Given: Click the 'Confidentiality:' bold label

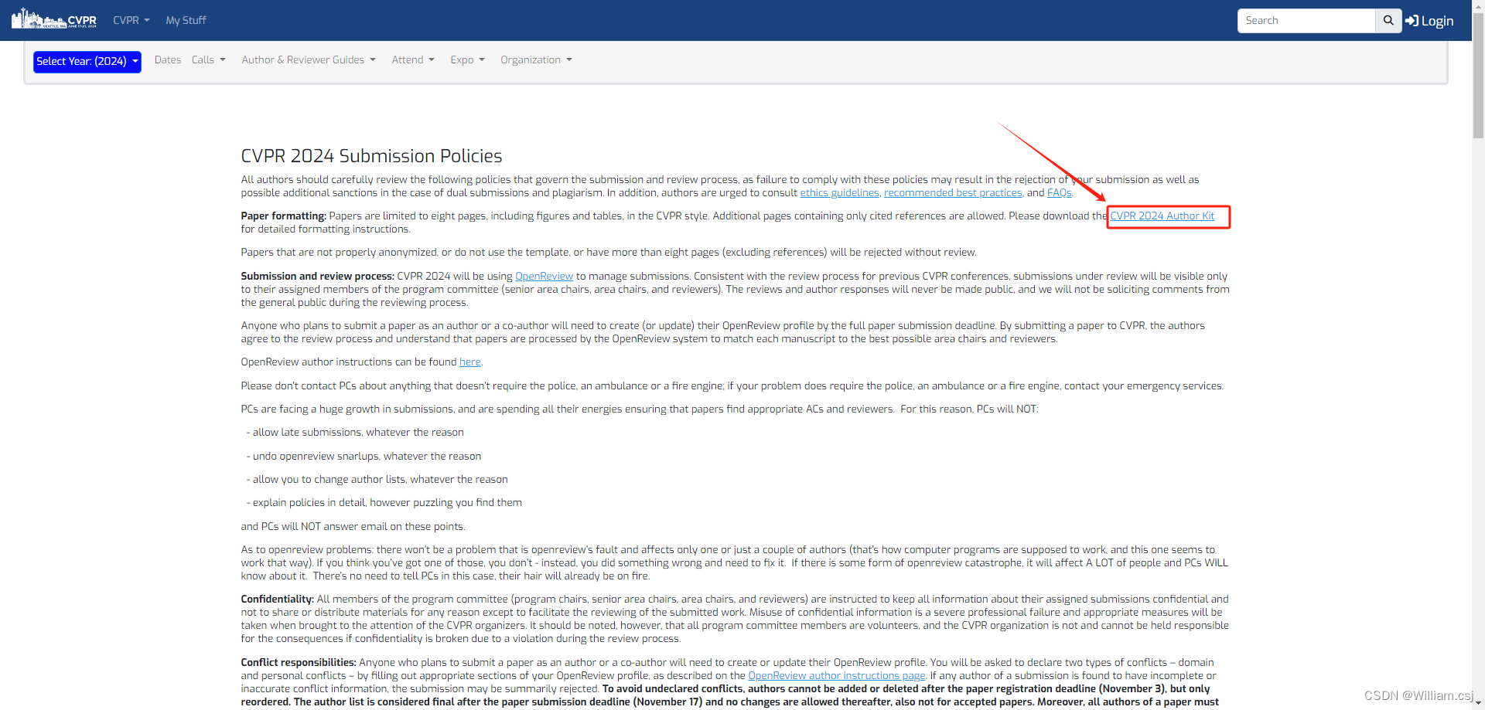Looking at the screenshot, I should click(277, 600).
